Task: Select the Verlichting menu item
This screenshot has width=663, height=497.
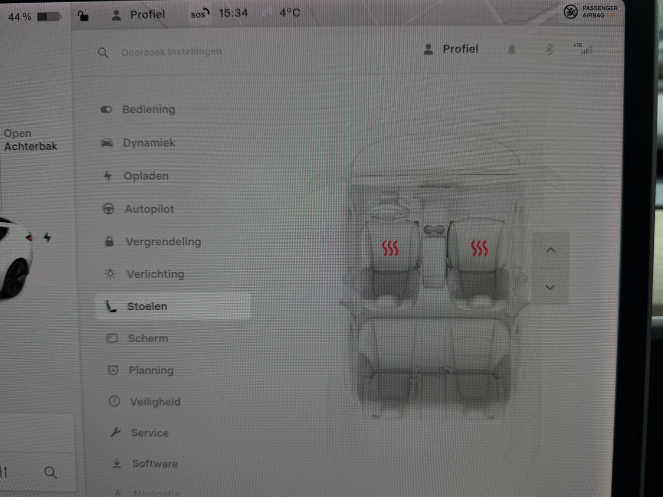Action: click(x=155, y=274)
